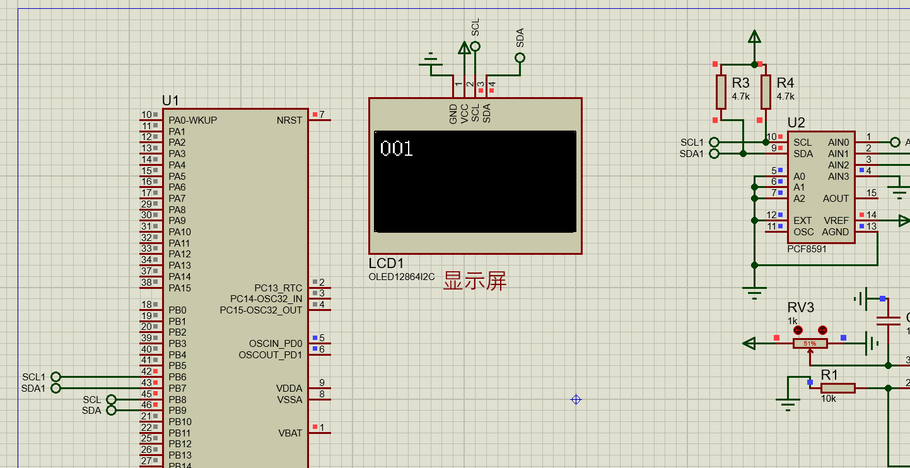Click the AOUT pin on U2

point(836,198)
